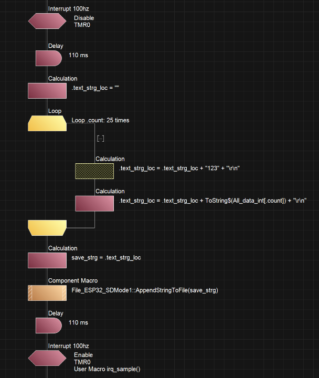Select the second 110 ms Delay icon

(x=49, y=325)
